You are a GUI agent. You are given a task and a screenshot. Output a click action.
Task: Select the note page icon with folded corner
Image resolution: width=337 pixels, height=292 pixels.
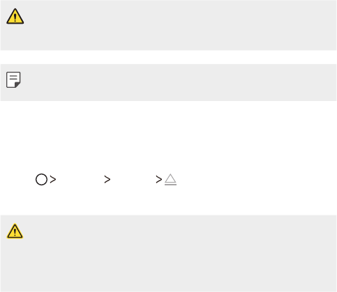(13, 79)
